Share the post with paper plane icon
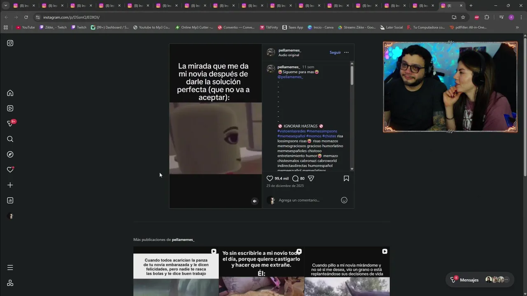The height and width of the screenshot is (296, 527). (311, 178)
